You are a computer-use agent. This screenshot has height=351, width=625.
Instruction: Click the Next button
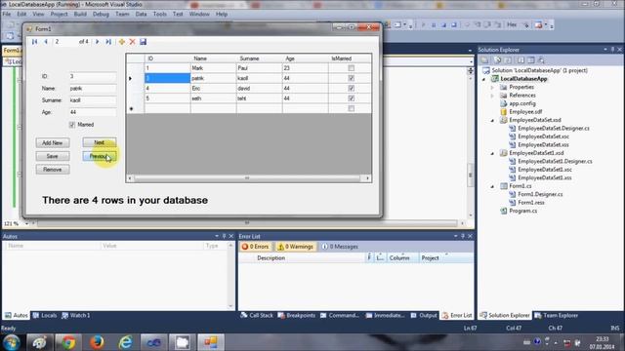click(100, 142)
